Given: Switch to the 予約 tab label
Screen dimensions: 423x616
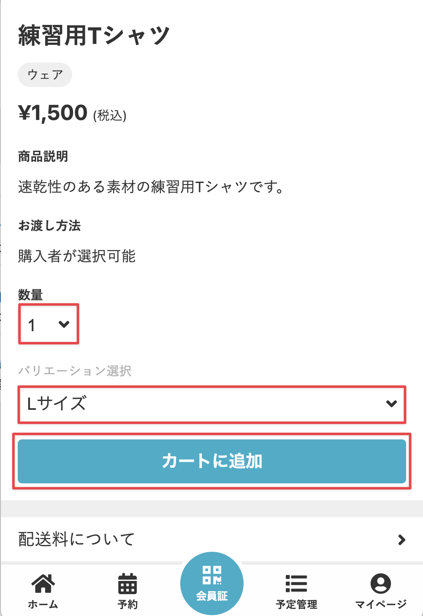Looking at the screenshot, I should tap(127, 605).
